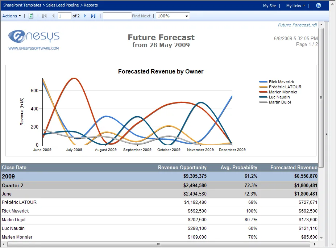
Task: Go to previous report page
Action: click(53, 16)
